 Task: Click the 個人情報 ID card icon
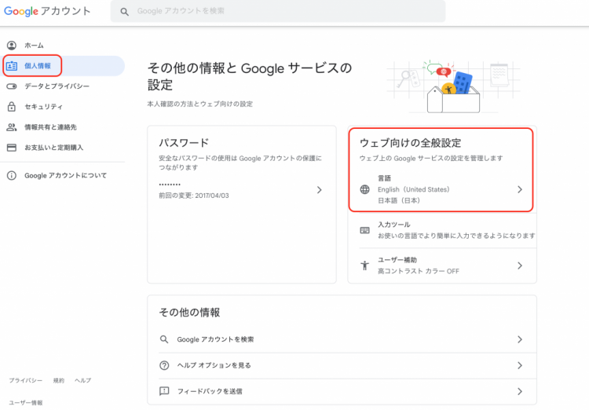click(12, 66)
